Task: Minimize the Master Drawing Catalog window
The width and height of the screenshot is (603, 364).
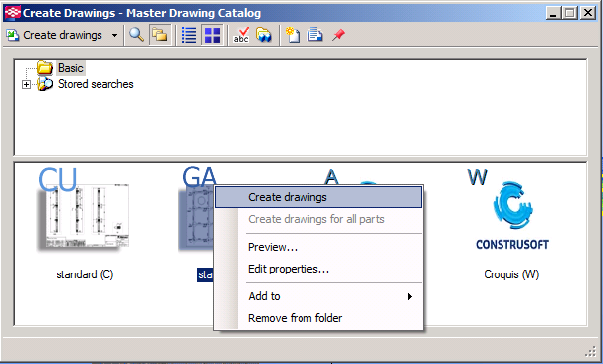Action: click(553, 13)
